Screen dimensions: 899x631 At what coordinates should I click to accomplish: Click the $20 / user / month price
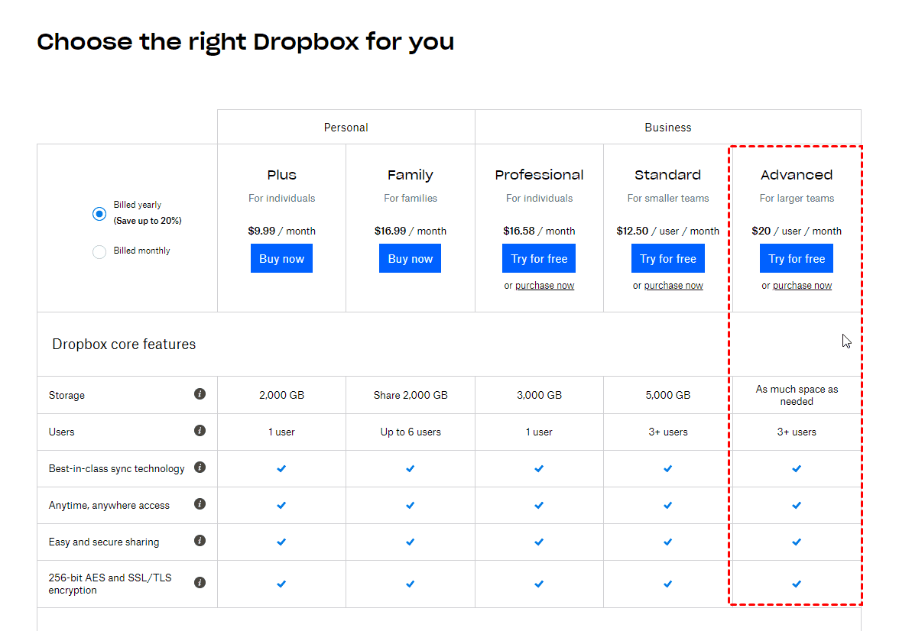point(797,231)
